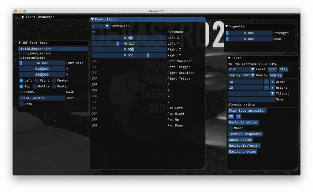
Task: Select the DIN1451Engschrift font
Action: click(x=53, y=49)
